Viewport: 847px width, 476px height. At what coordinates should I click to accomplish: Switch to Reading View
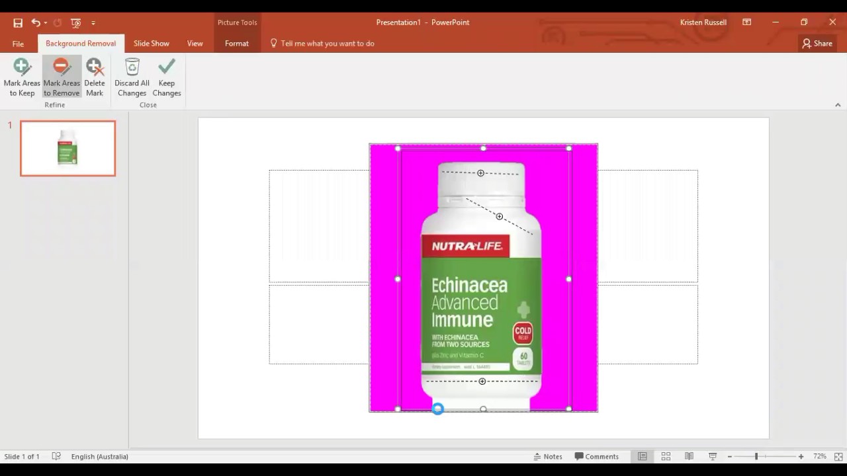click(689, 456)
